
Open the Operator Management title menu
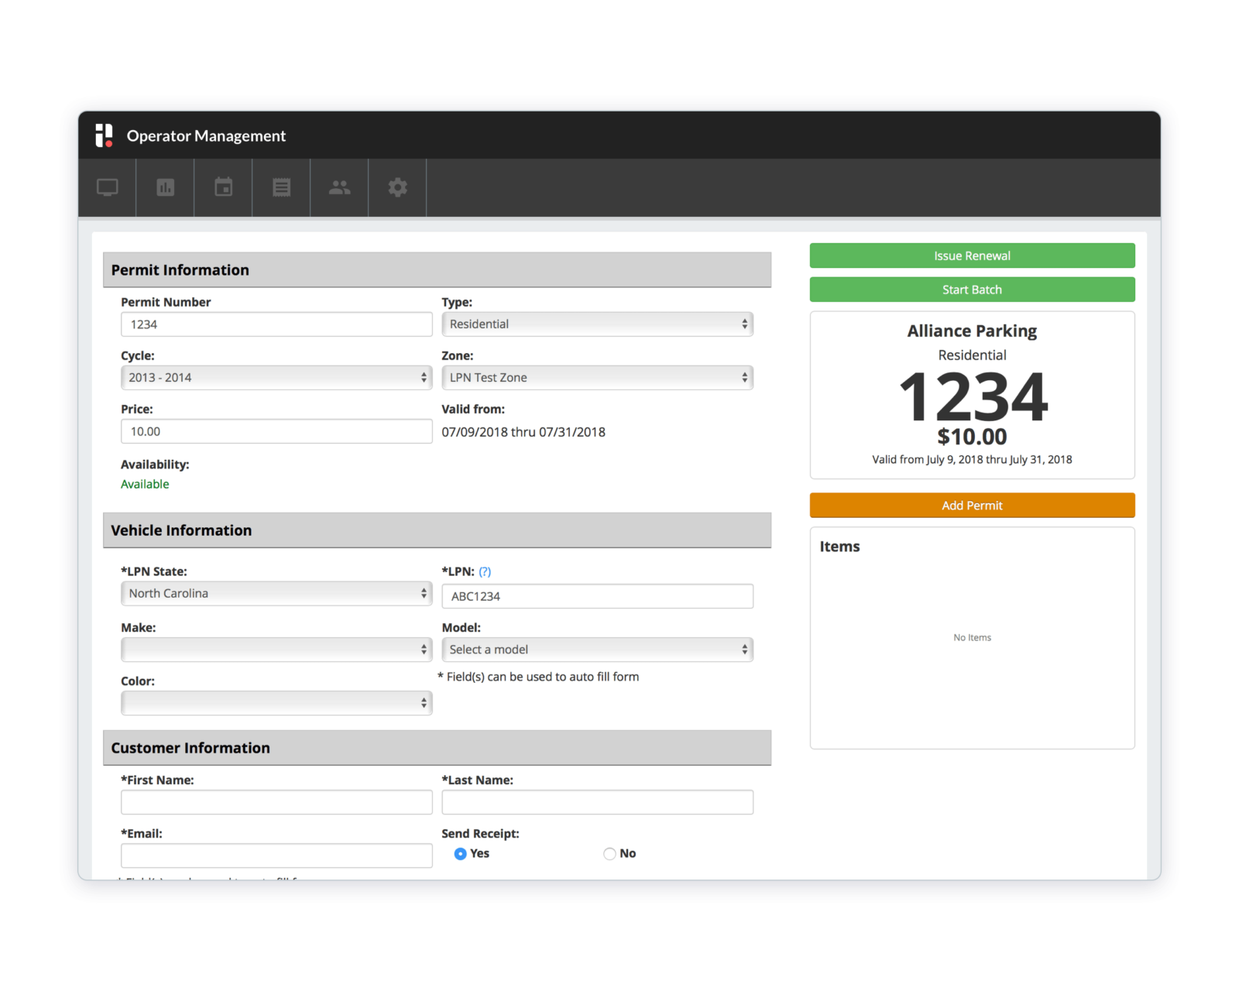click(207, 135)
